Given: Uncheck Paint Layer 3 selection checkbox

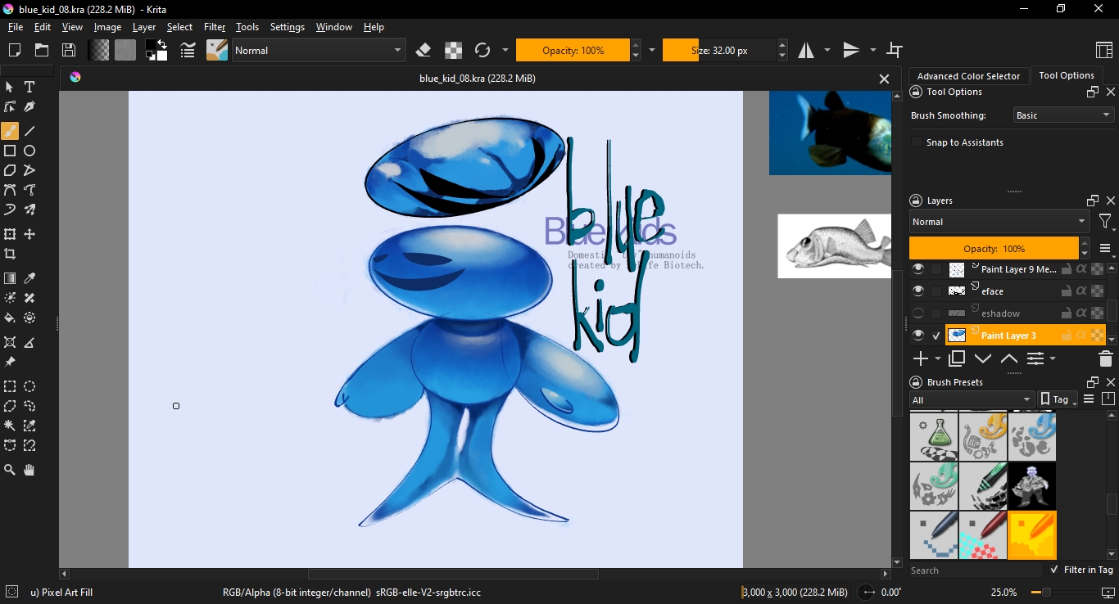Looking at the screenshot, I should (x=936, y=335).
